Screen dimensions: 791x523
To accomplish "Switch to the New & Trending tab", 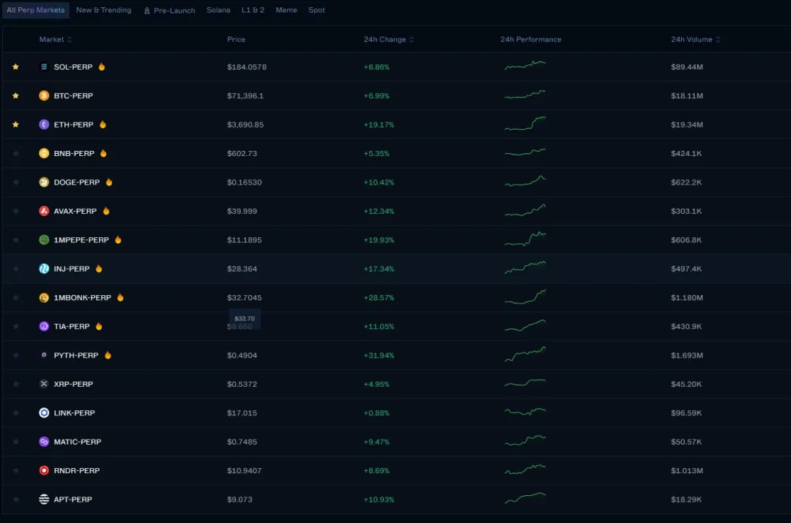I will coord(103,10).
